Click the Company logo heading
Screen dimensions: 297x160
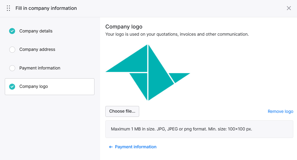pos(124,27)
